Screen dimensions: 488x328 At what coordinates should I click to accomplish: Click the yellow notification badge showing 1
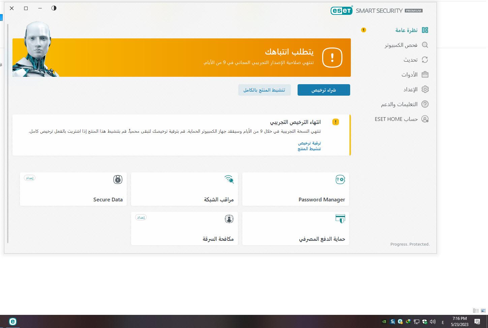[363, 30]
